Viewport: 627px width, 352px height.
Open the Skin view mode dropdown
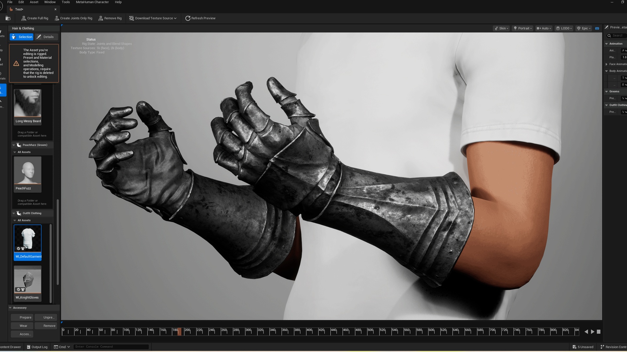(501, 28)
